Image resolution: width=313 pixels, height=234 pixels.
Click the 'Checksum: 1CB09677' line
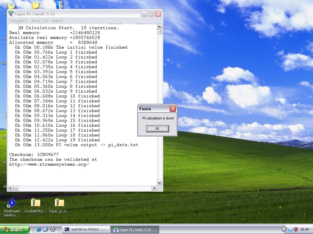click(34, 154)
